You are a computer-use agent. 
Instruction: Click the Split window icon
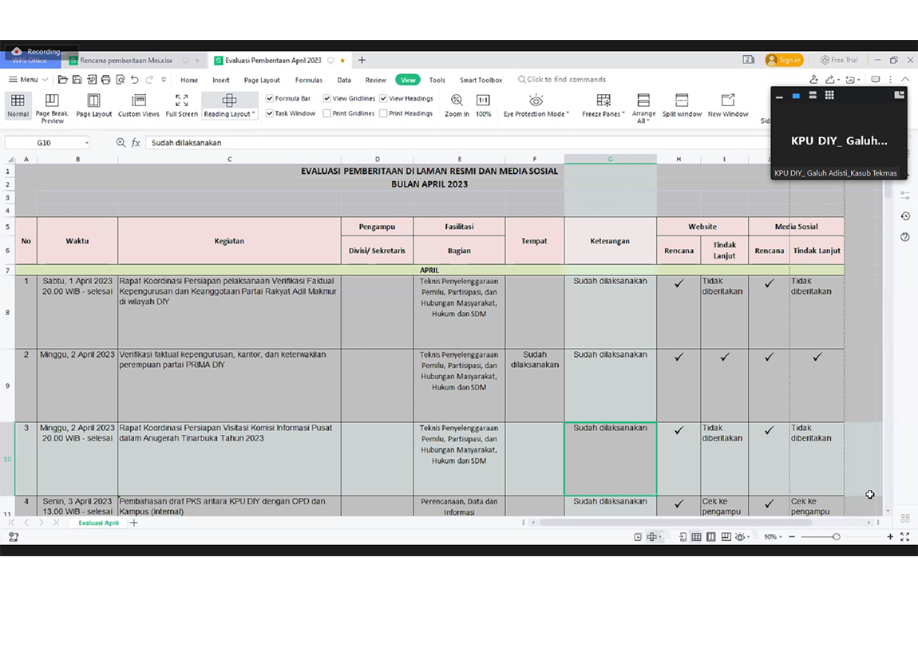pyautogui.click(x=682, y=105)
